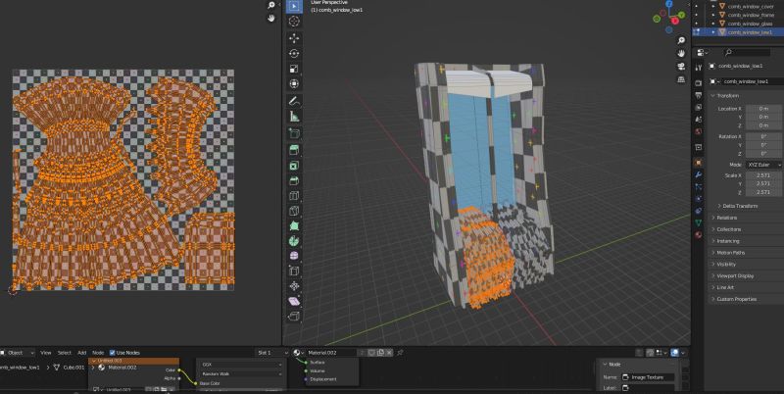The height and width of the screenshot is (394, 784).
Task: Select the 3D Cursor tool
Action: 294,21
